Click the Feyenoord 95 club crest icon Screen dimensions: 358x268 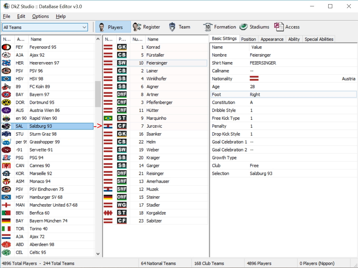(x=6, y=47)
